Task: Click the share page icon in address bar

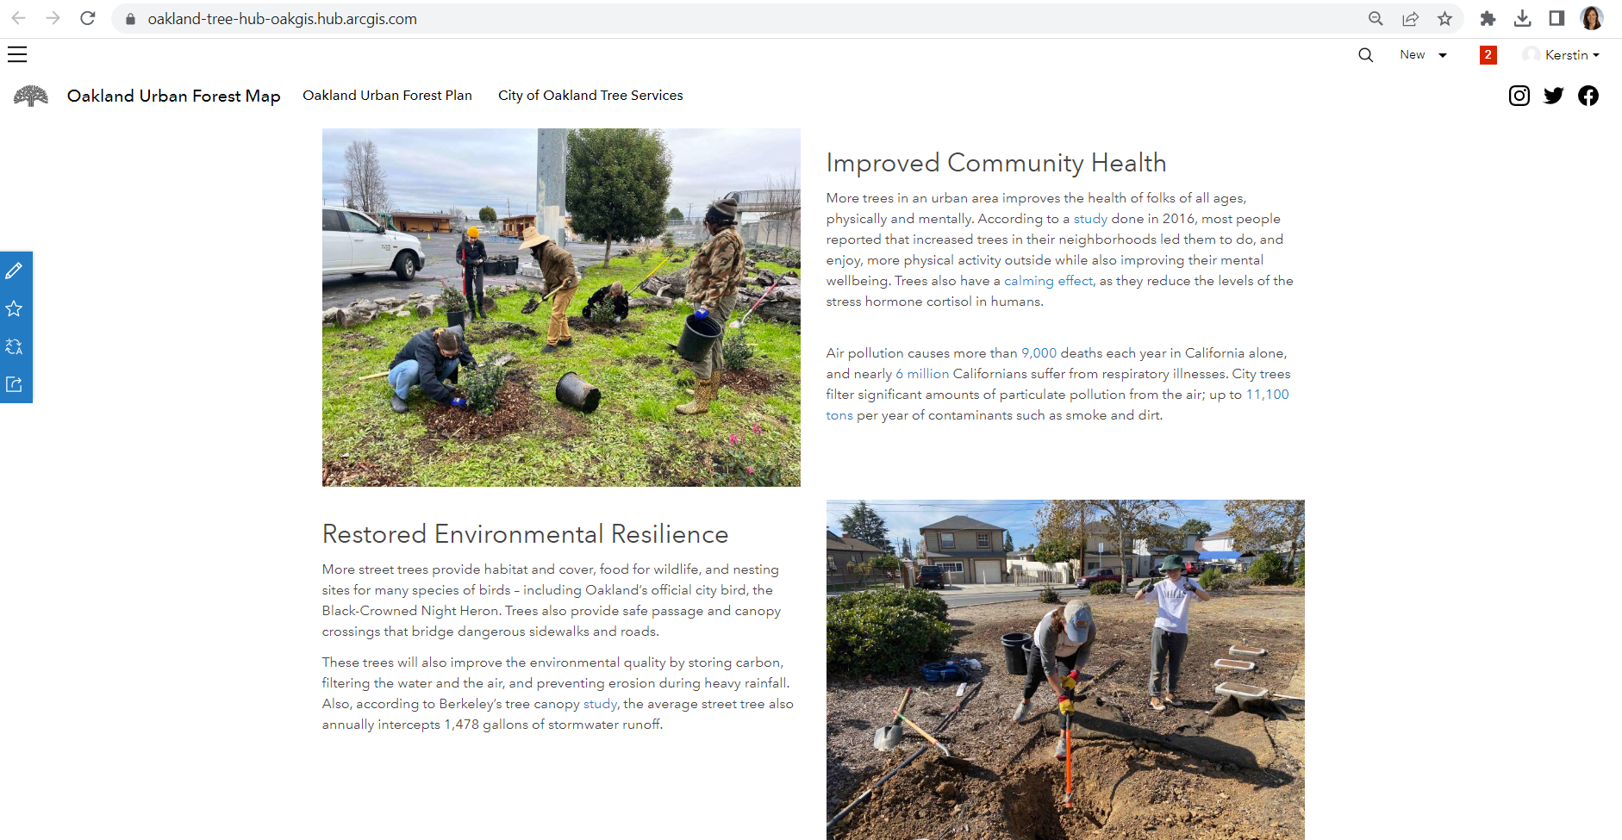Action: 1410,19
